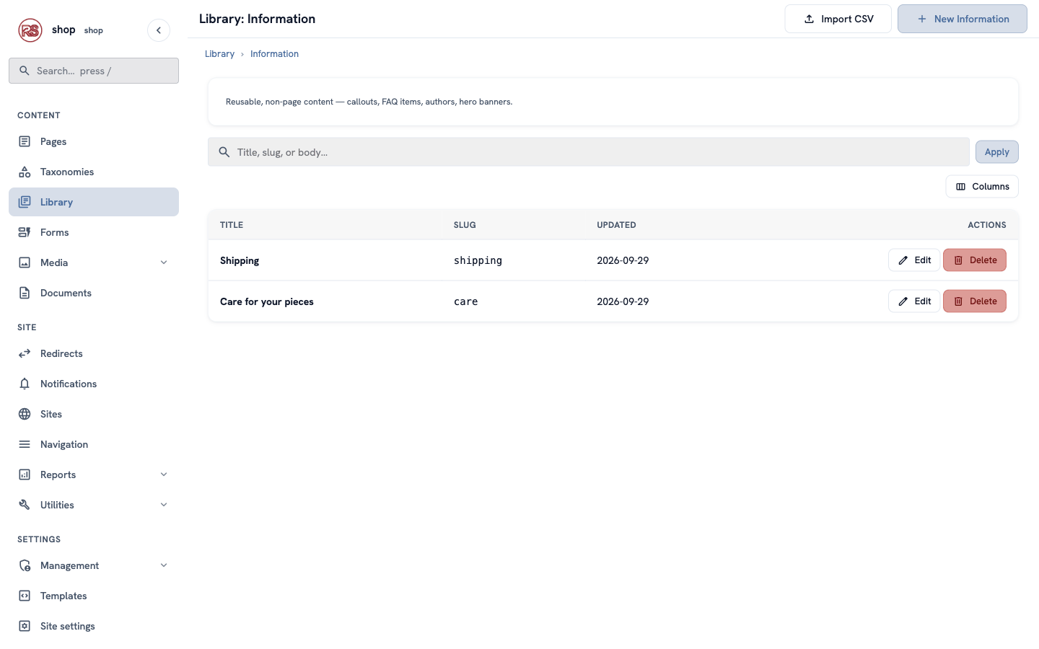Edit the Shipping entry
The width and height of the screenshot is (1039, 649).
tap(914, 260)
